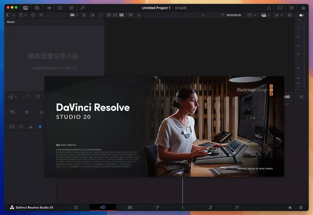Click the Quick Export icon

coord(269,8)
